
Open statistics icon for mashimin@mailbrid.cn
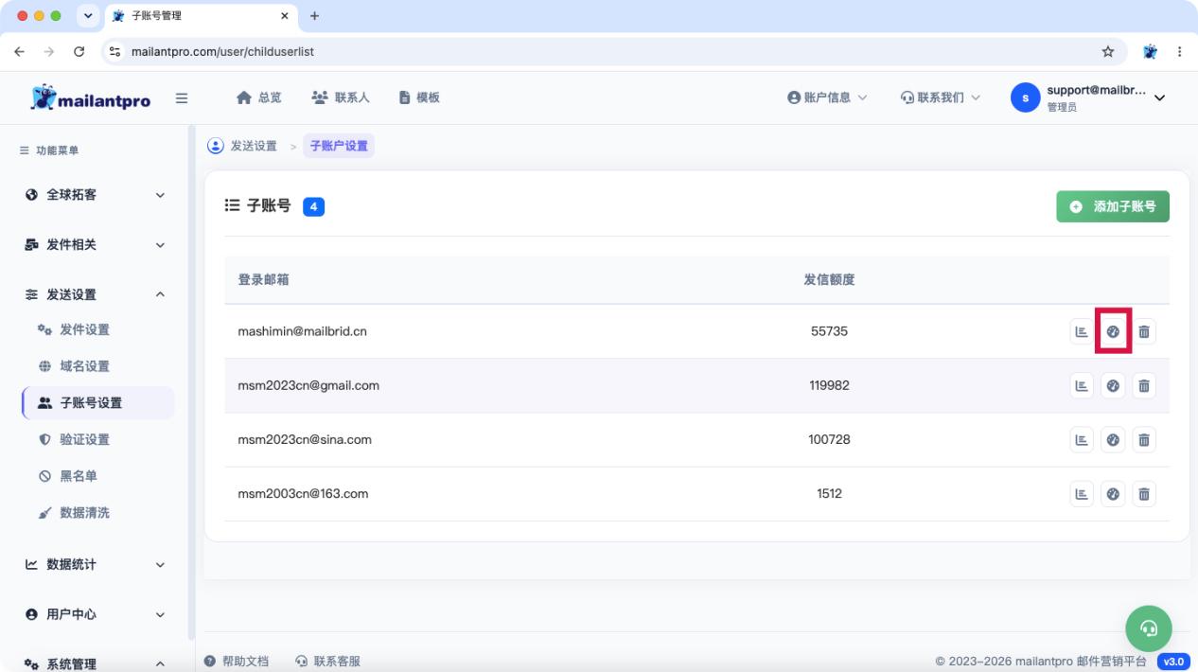pyautogui.click(x=1082, y=331)
